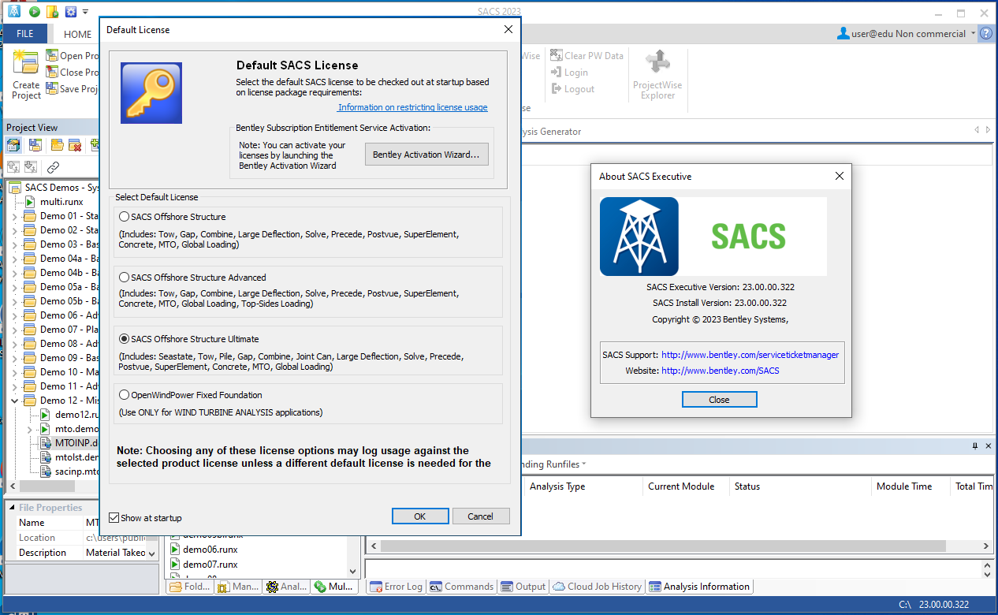Expand the Demo 09 folder in project tree

pos(14,358)
